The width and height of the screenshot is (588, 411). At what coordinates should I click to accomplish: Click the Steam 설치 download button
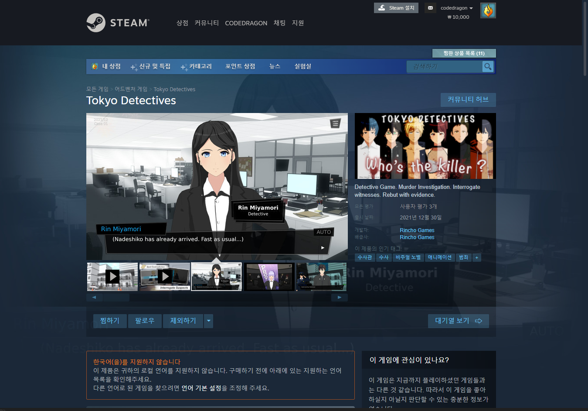[x=396, y=8]
